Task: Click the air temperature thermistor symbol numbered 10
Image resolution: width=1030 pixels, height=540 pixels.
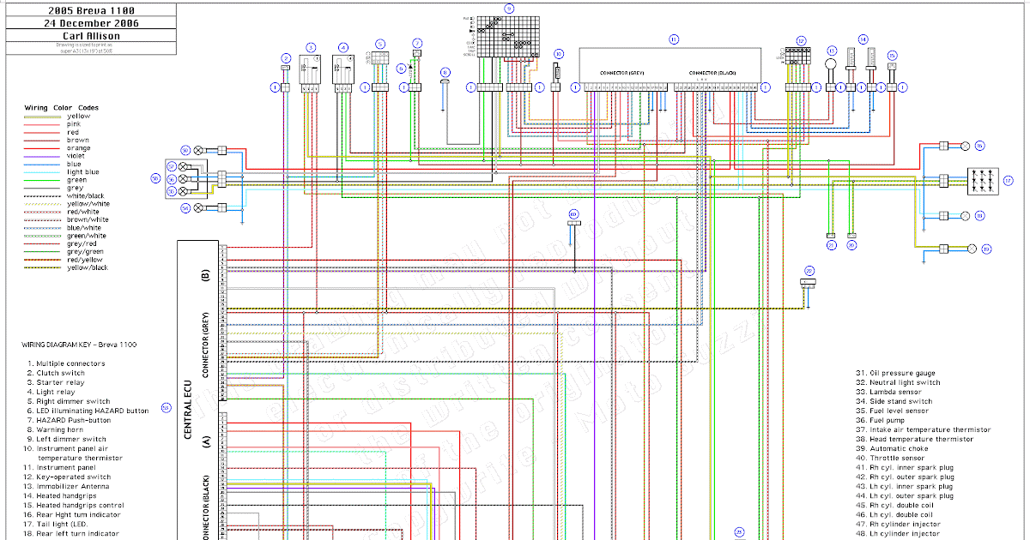Action: click(558, 69)
